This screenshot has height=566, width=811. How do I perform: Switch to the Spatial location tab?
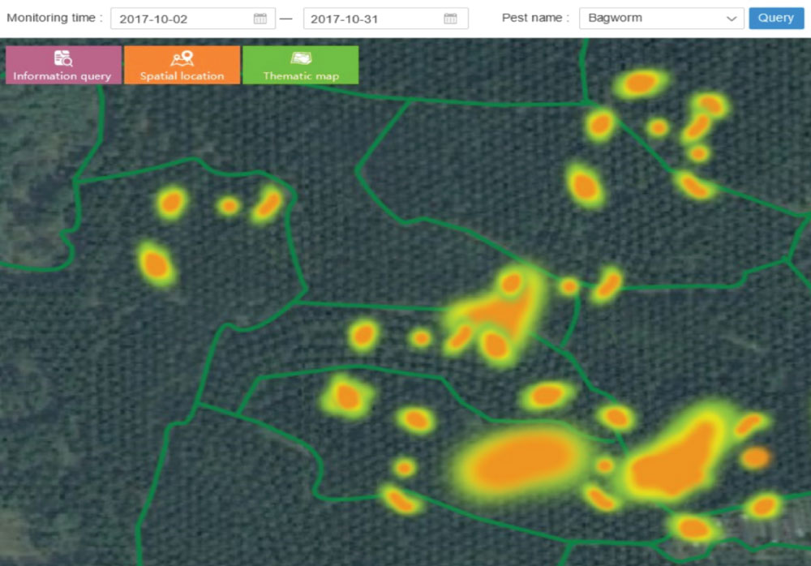point(182,66)
